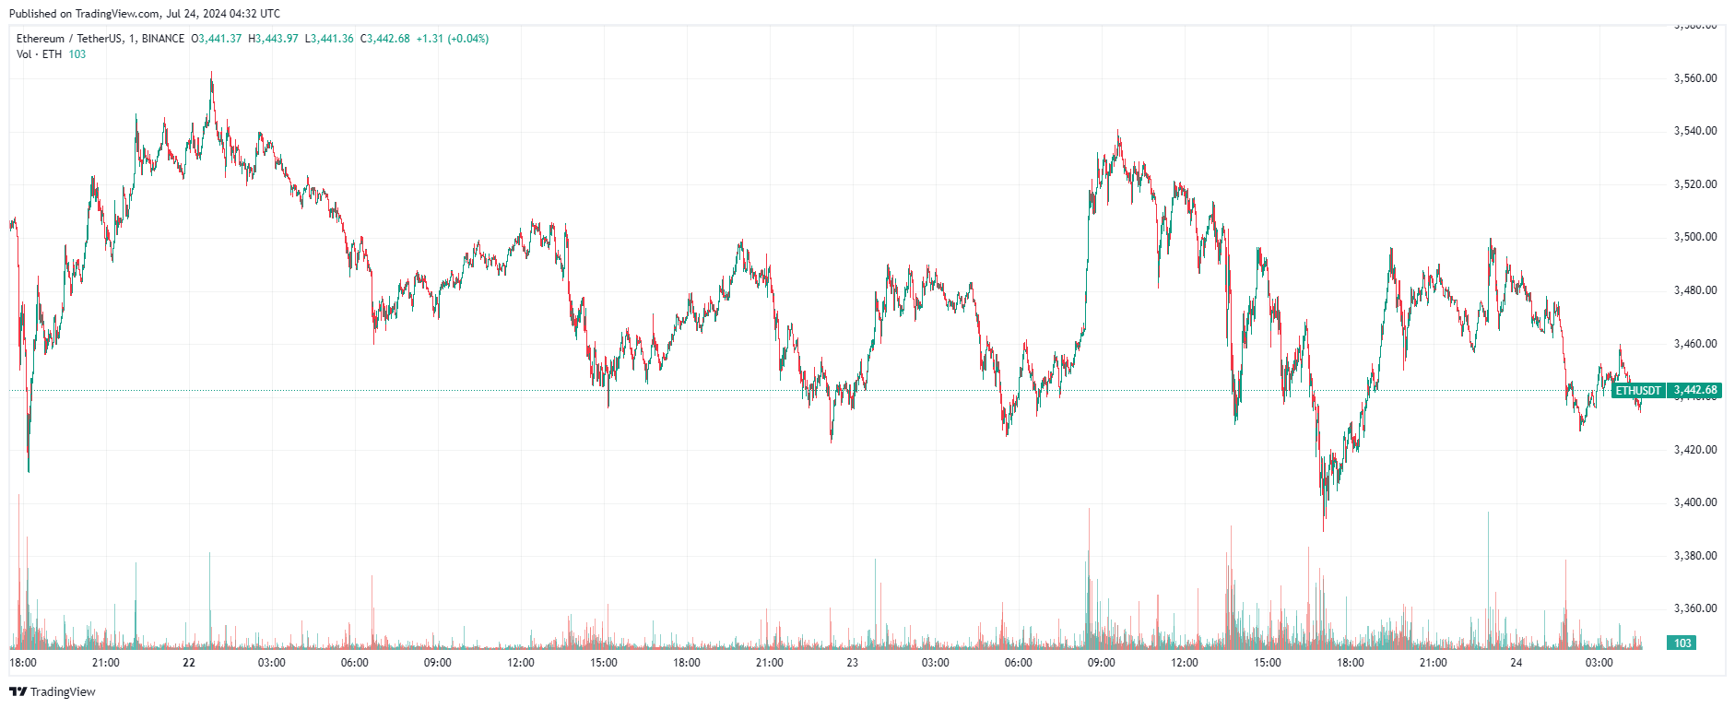
Task: Click the '22' date marker on time axis
Action: pos(189,663)
